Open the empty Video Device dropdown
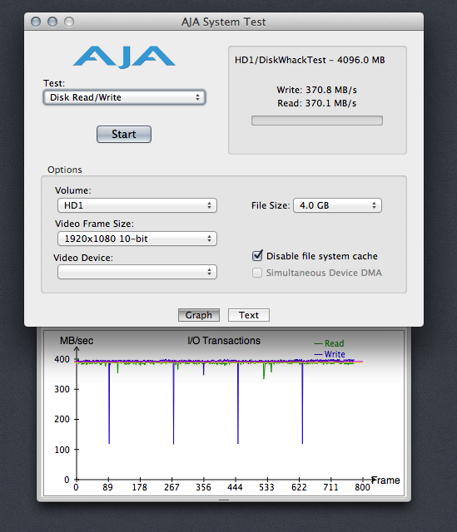This screenshot has width=457, height=532. pyautogui.click(x=137, y=272)
